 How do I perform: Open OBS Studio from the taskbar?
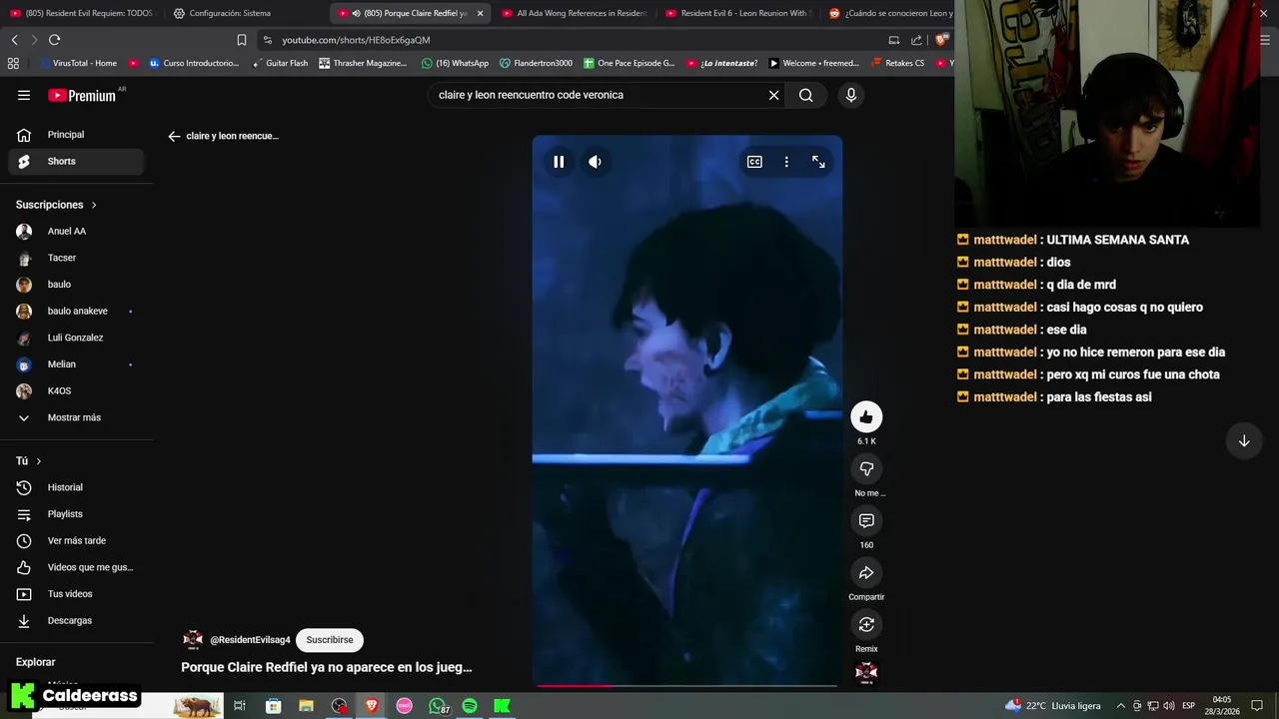click(340, 706)
